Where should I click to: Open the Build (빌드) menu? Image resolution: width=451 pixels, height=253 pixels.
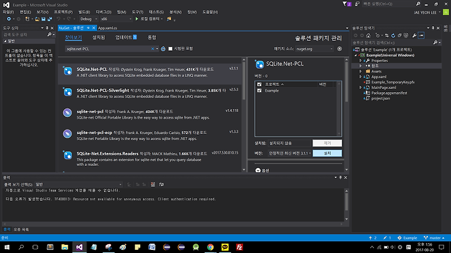(84, 12)
